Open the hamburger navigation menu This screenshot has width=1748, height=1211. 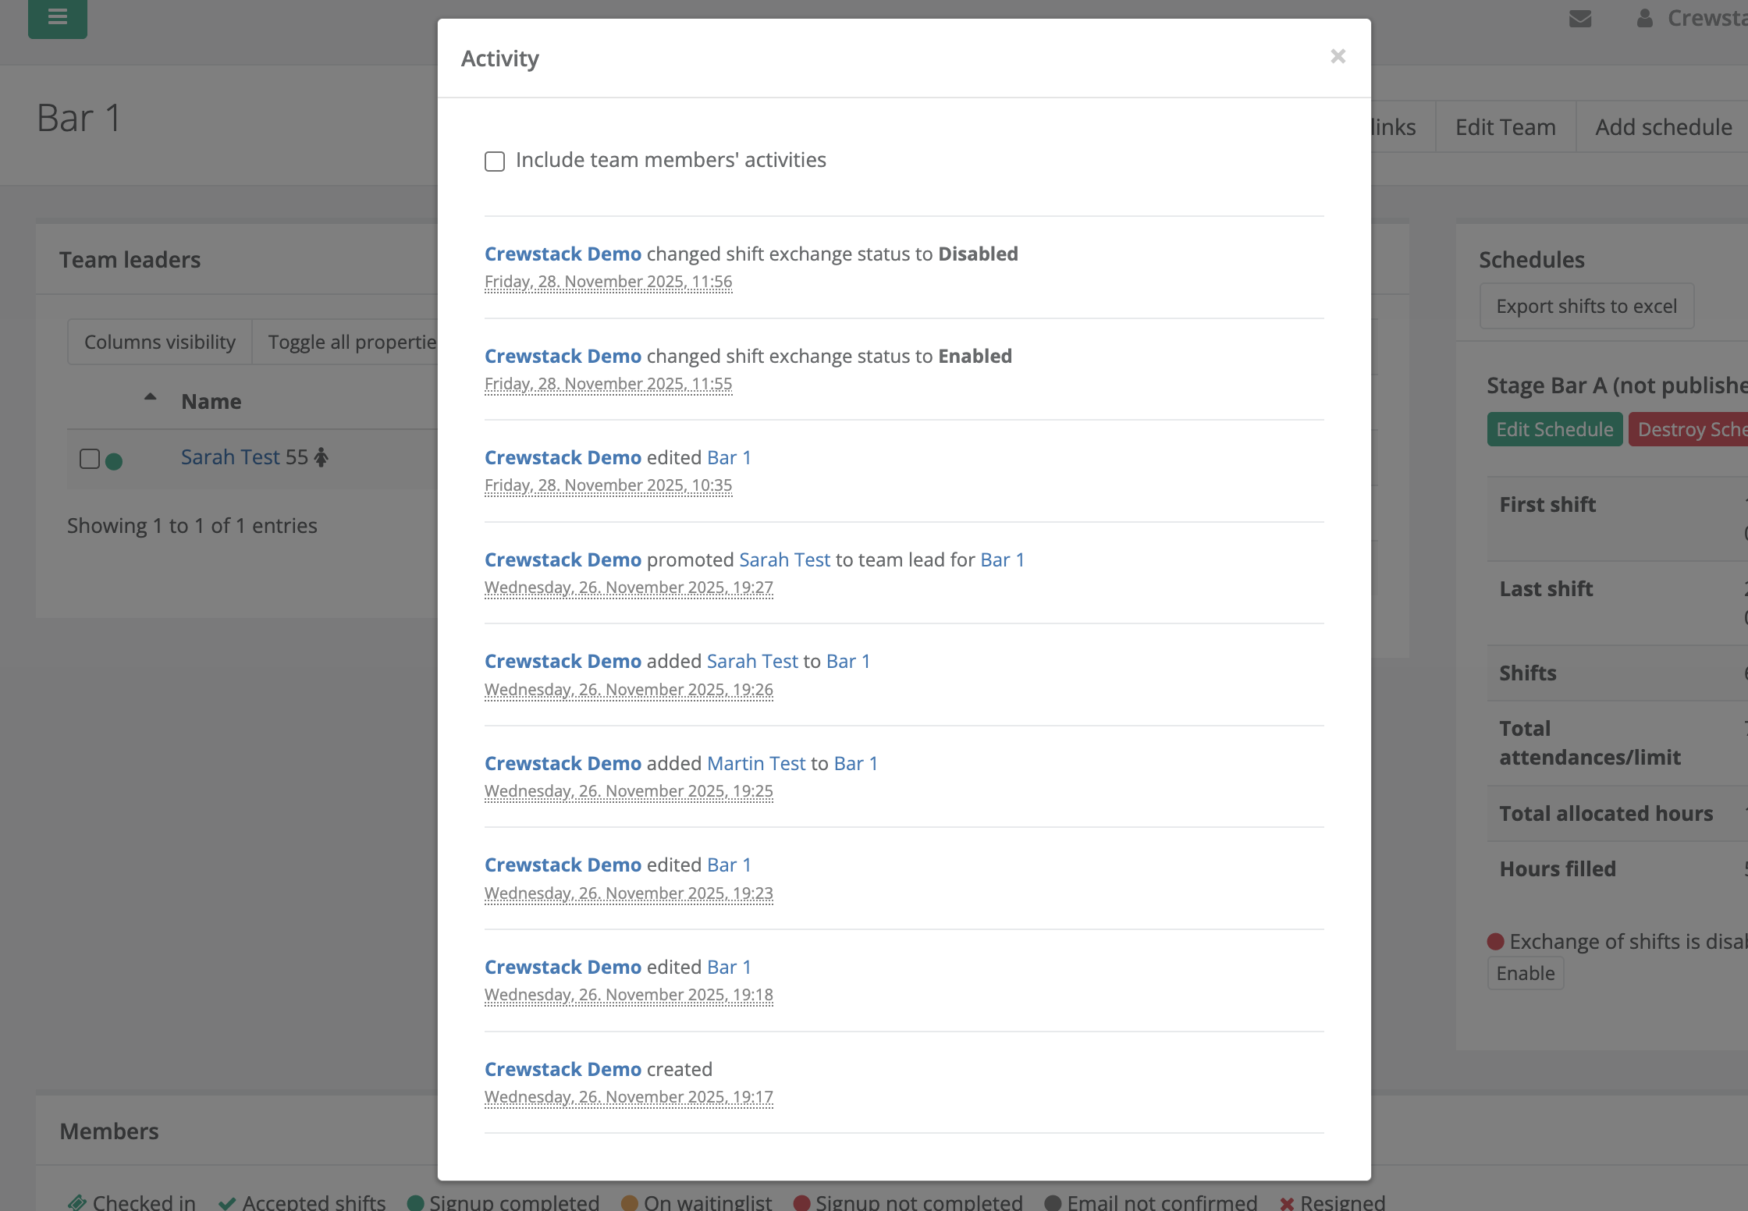tap(56, 19)
